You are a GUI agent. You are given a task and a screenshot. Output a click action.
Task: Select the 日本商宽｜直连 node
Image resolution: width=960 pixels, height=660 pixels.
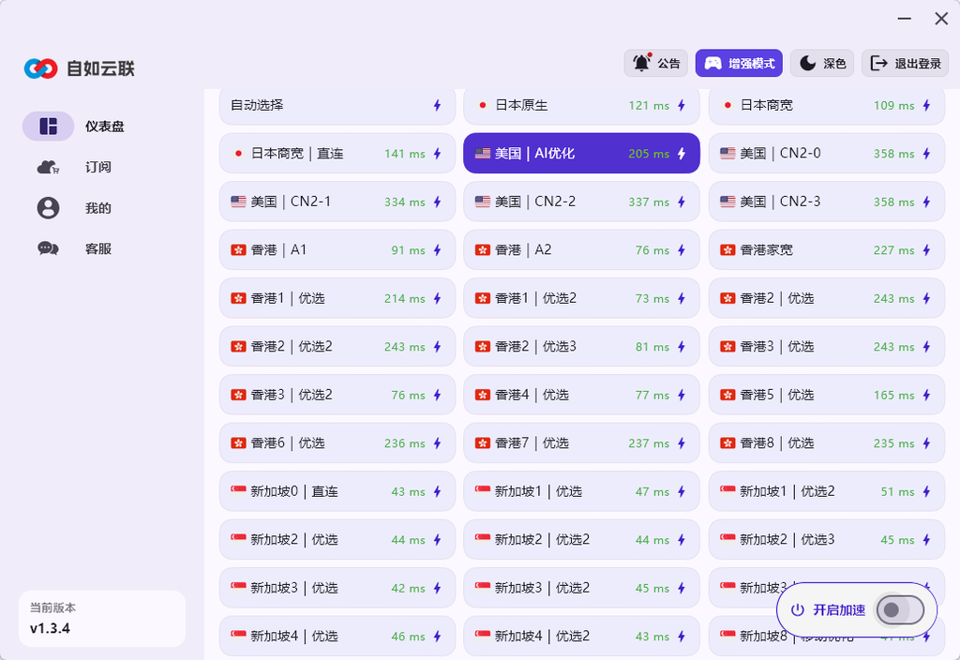tap(337, 154)
